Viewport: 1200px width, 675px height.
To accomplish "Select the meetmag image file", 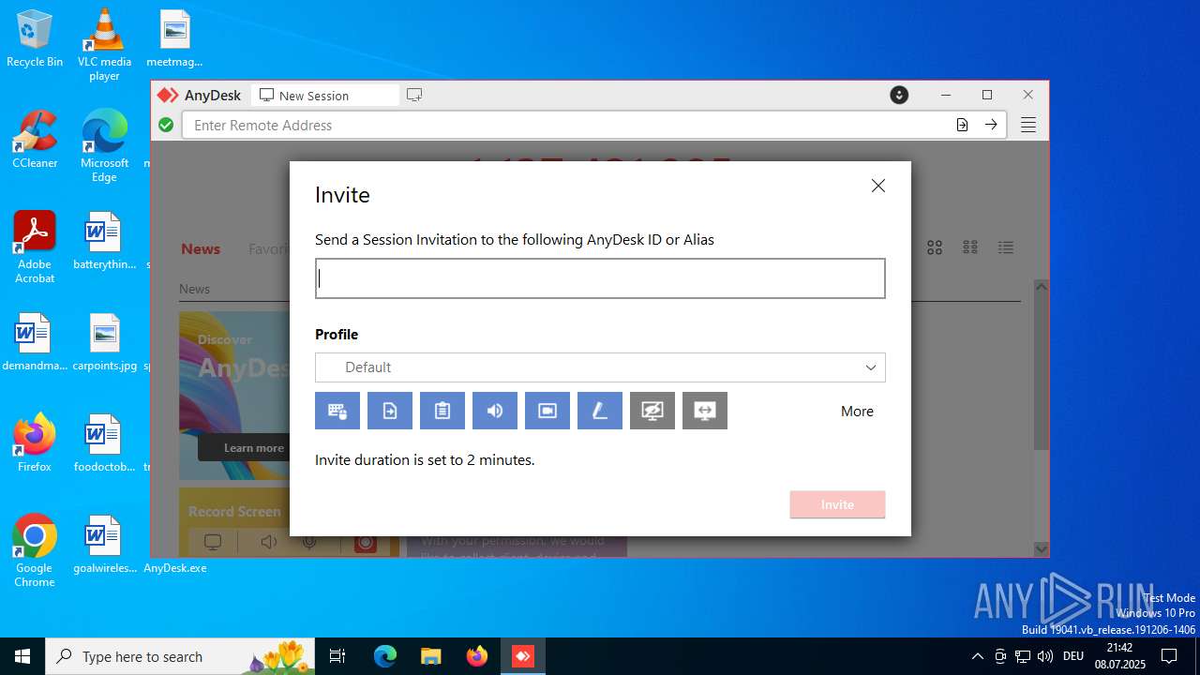I will (x=174, y=39).
